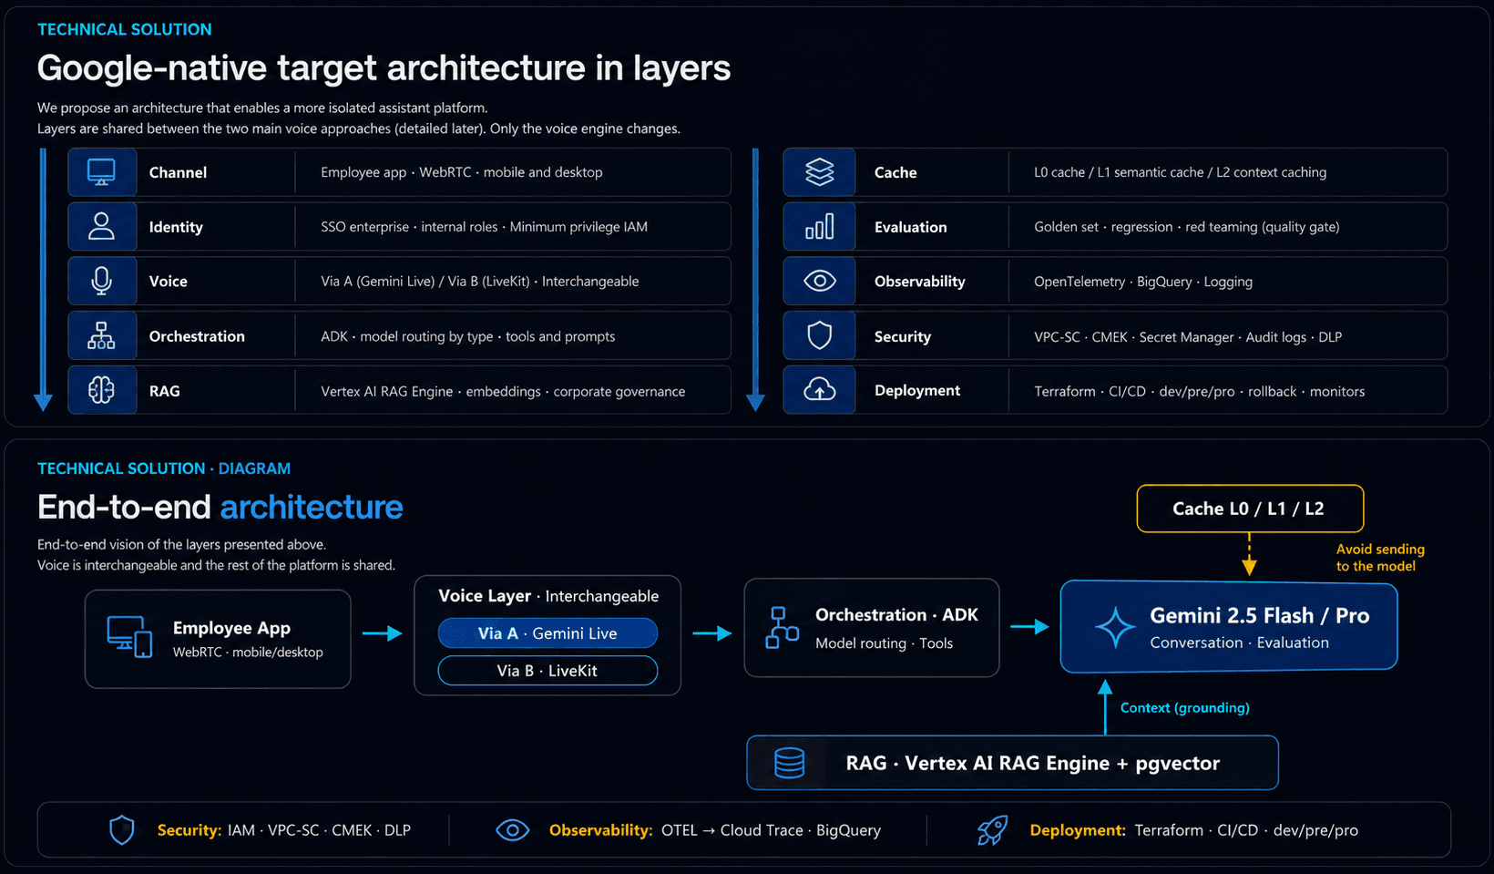Click the RAG brain icon

101,391
